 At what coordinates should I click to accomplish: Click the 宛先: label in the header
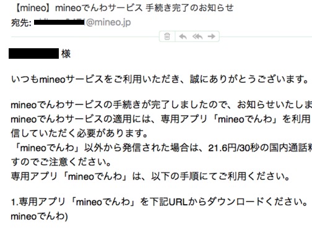tap(21, 23)
